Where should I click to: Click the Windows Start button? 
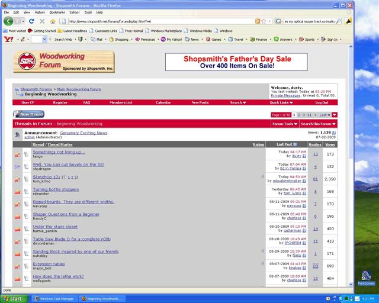[14, 299]
